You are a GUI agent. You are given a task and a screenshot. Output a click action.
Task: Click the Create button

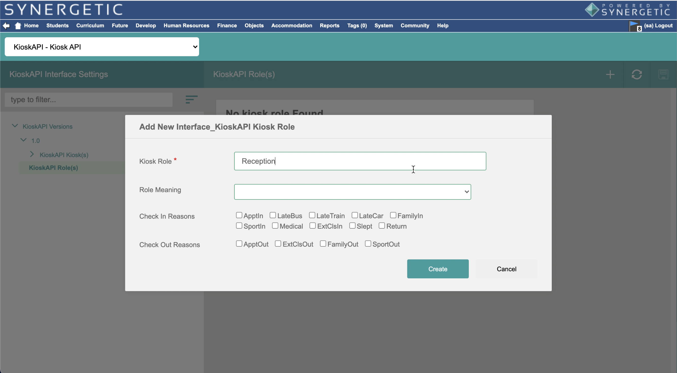[438, 269]
